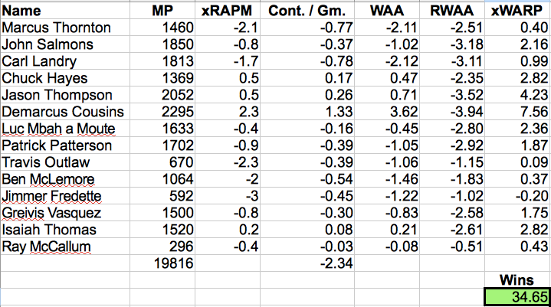Click the Jimmer Fredette name cell
Image resolution: width=551 pixels, height=307 pixels.
[65, 196]
